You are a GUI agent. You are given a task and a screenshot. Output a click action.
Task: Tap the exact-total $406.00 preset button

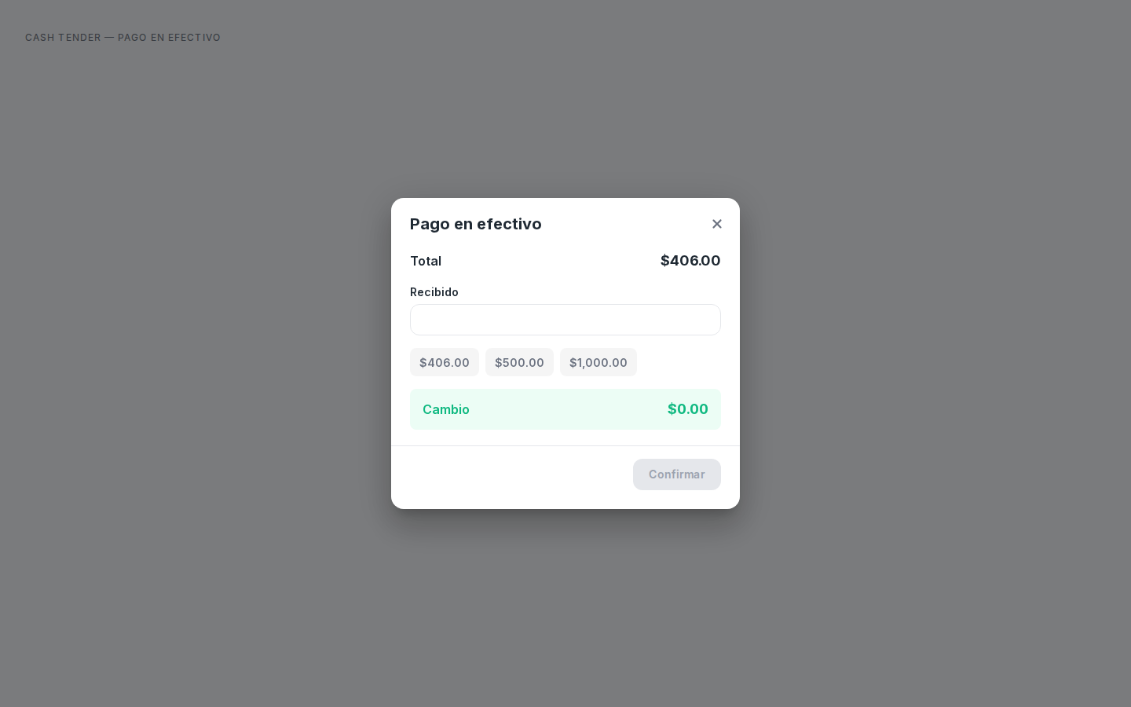pyautogui.click(x=445, y=362)
